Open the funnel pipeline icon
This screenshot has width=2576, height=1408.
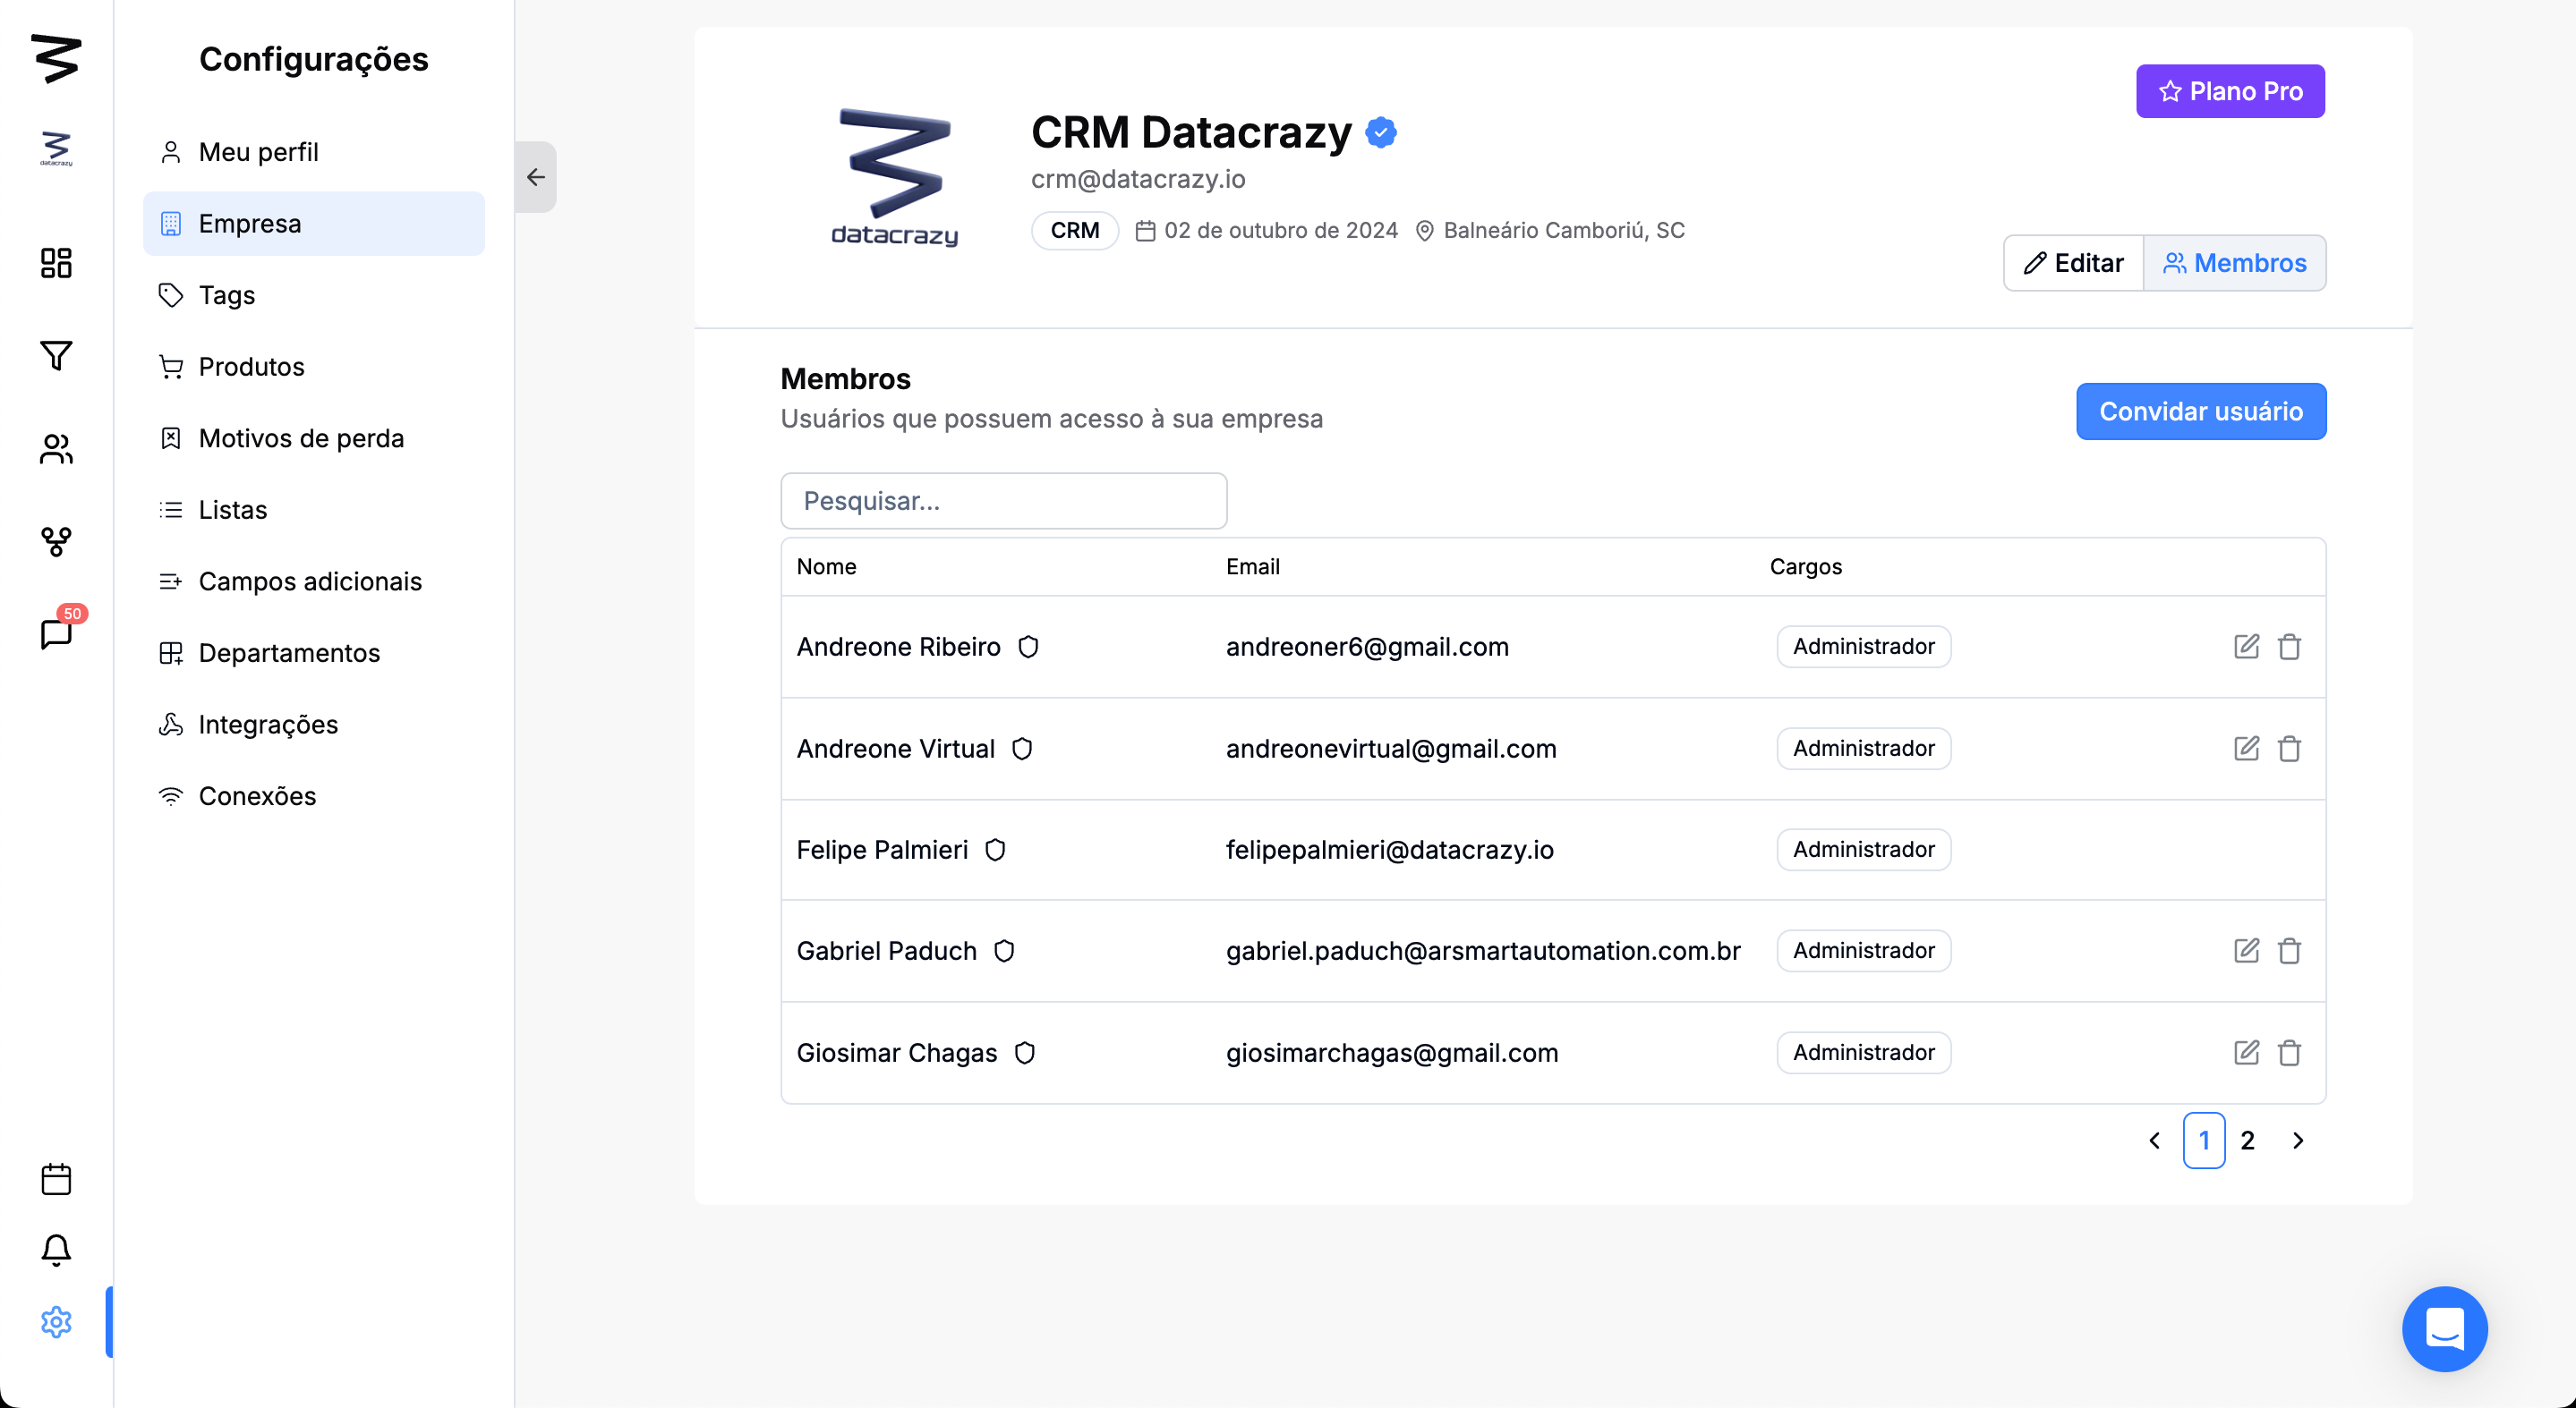coord(56,356)
